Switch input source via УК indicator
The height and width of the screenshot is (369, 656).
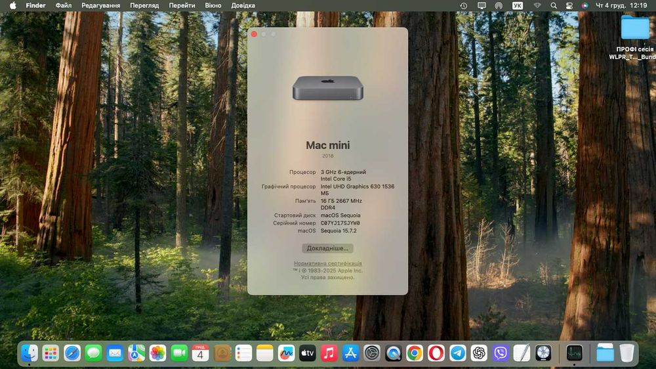518,5
